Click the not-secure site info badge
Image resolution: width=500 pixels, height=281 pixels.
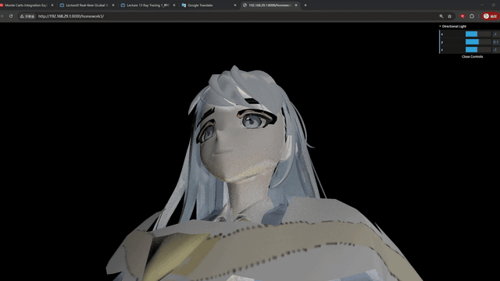point(27,16)
